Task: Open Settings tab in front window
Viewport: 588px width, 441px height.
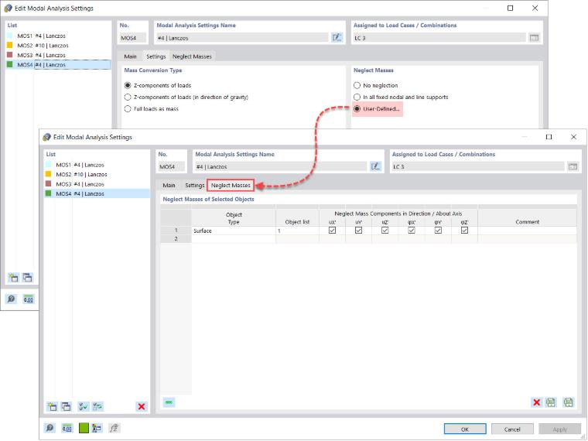Action: click(x=194, y=185)
